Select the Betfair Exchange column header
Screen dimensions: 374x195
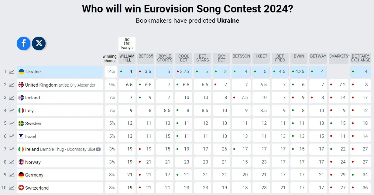point(361,58)
